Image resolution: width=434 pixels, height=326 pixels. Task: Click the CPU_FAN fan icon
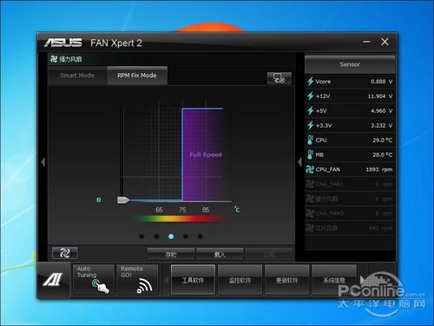[310, 170]
